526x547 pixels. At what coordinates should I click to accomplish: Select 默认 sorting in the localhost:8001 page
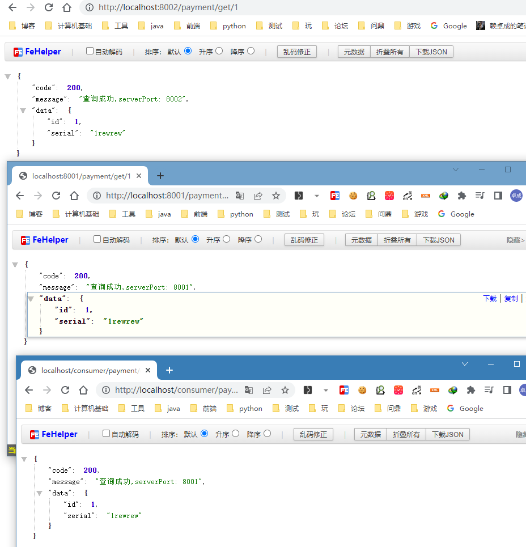pyautogui.click(x=196, y=239)
